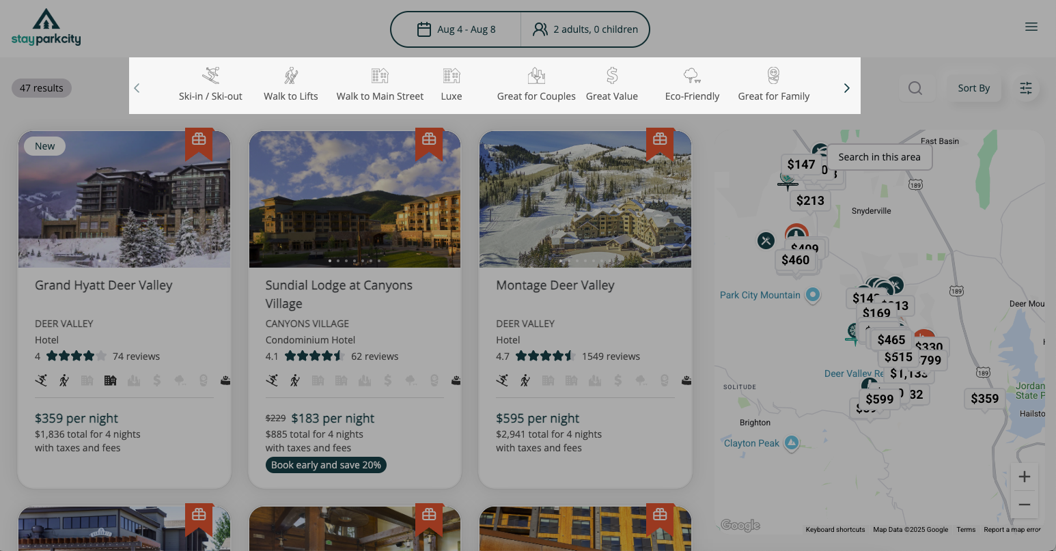
Task: Click the skier icon on Grand Hyatt card
Action: pos(41,380)
